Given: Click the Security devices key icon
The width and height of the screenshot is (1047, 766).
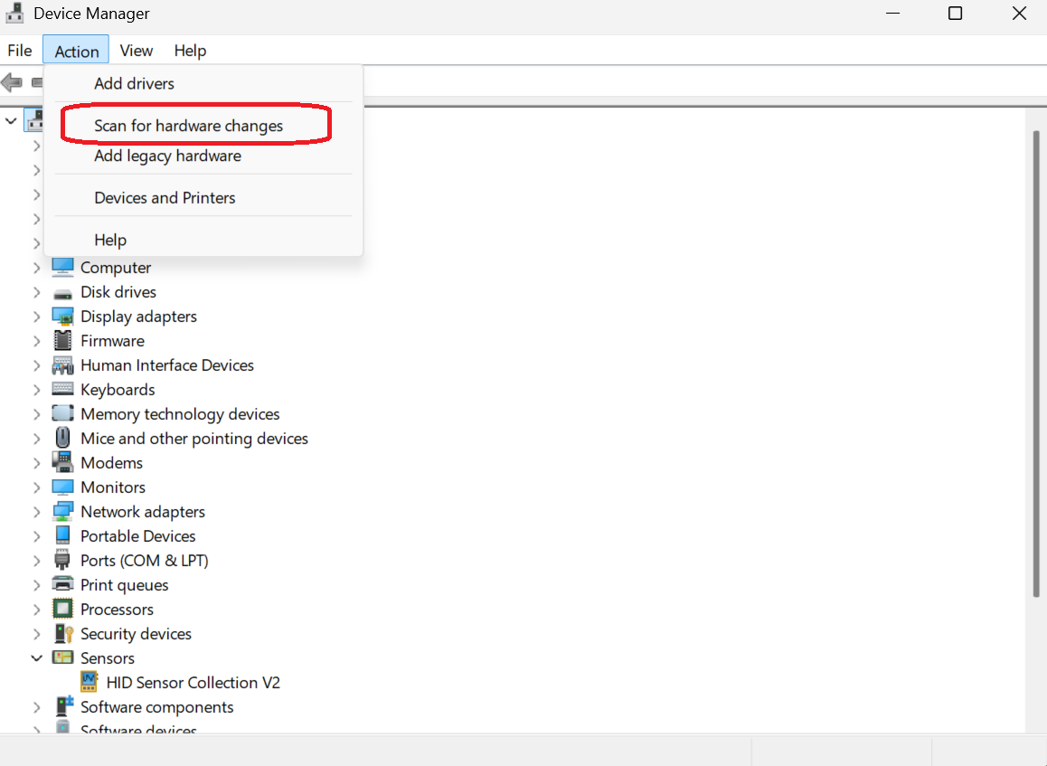Looking at the screenshot, I should 62,634.
